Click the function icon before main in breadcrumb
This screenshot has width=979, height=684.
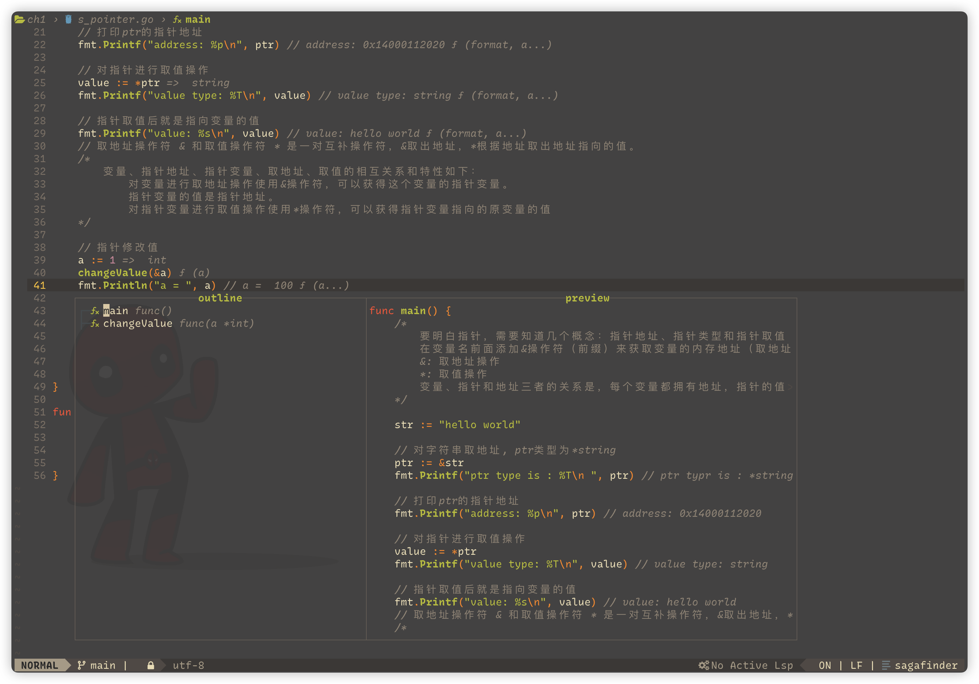coord(177,20)
